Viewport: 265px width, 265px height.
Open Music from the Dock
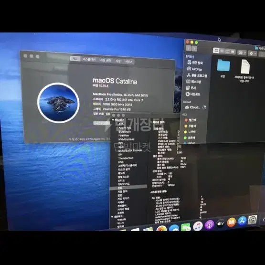click(198, 226)
